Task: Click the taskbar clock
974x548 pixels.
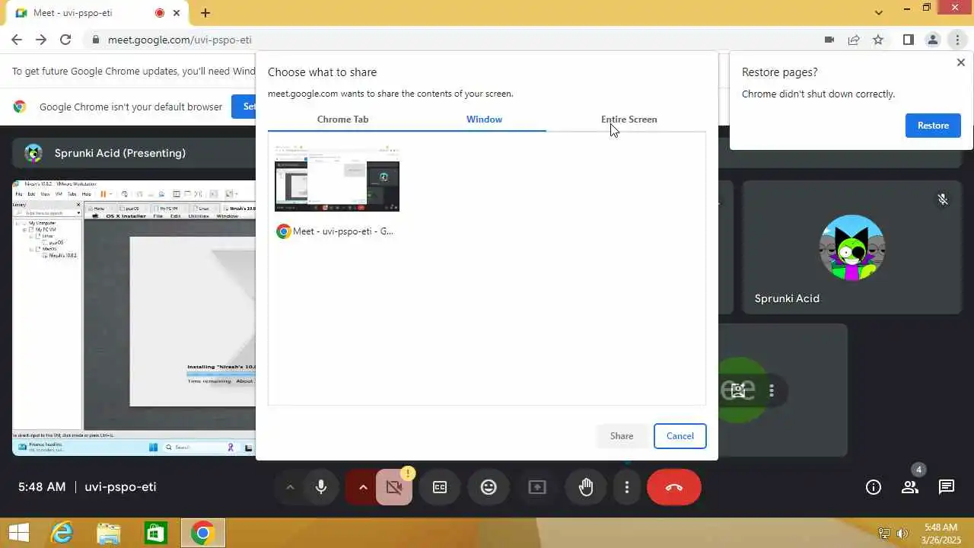Action: click(x=941, y=534)
